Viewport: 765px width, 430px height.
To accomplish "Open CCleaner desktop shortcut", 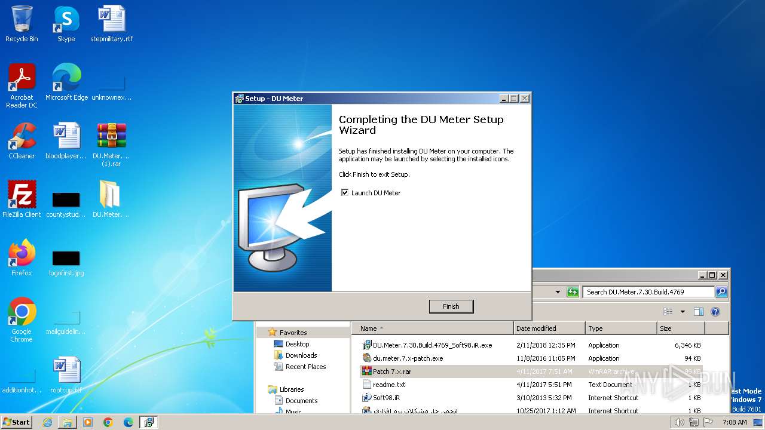I will [22, 141].
